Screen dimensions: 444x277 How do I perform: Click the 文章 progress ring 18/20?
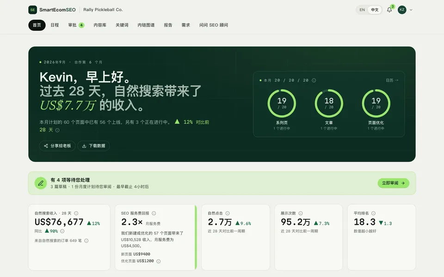(329, 103)
